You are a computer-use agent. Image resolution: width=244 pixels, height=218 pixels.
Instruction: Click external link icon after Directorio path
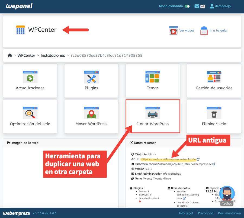pyautogui.click(x=214, y=164)
